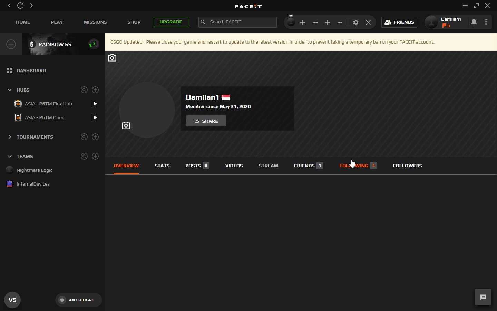The height and width of the screenshot is (311, 497).
Task: Click the cover photo camera icon
Action: tap(112, 58)
